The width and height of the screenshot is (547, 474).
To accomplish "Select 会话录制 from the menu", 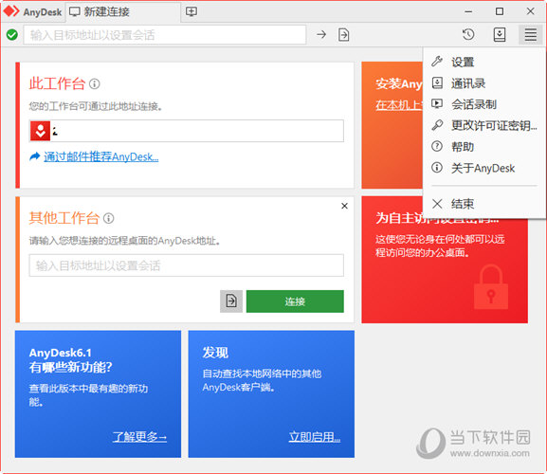I will pos(484,104).
